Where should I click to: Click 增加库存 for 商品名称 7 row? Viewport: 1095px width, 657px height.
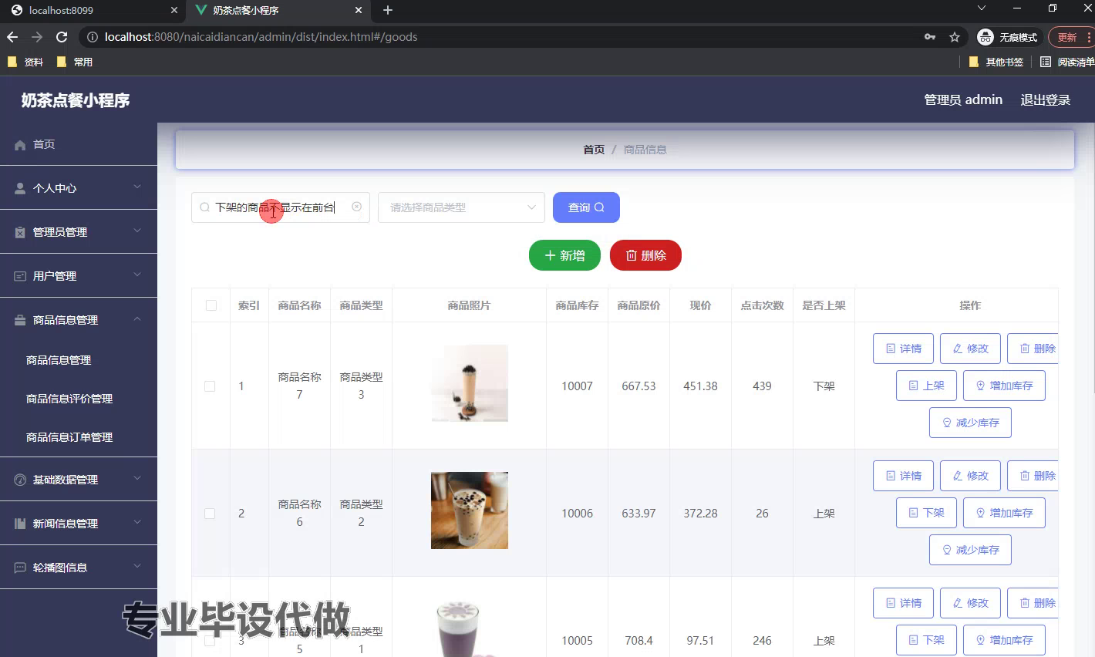click(x=1004, y=386)
